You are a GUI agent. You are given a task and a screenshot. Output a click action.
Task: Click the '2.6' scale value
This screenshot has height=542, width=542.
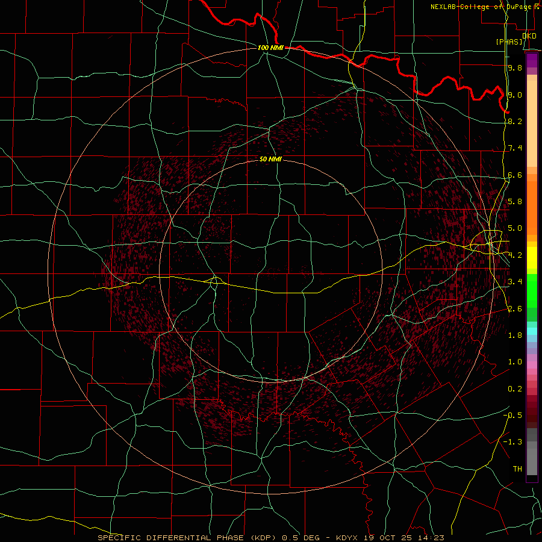point(515,309)
